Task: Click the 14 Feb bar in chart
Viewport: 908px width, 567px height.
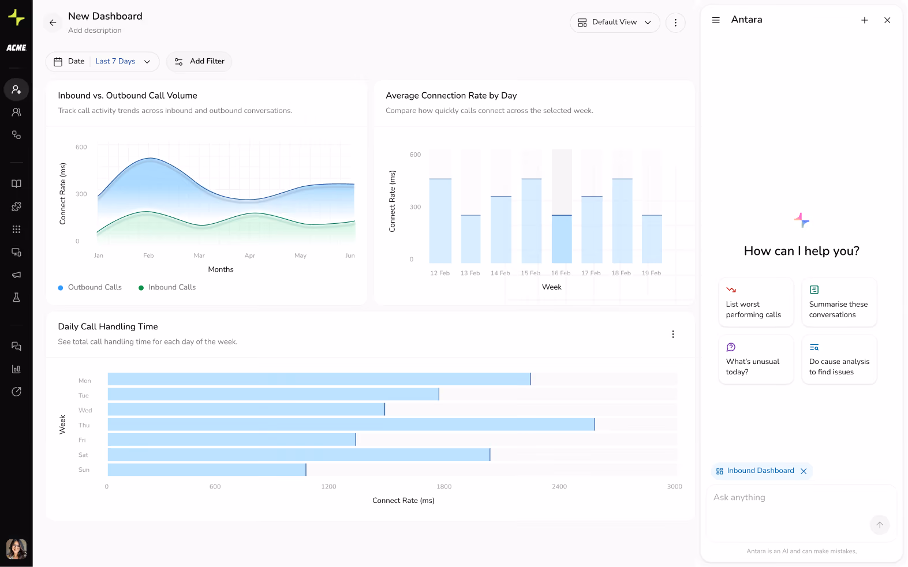Action: click(x=501, y=230)
